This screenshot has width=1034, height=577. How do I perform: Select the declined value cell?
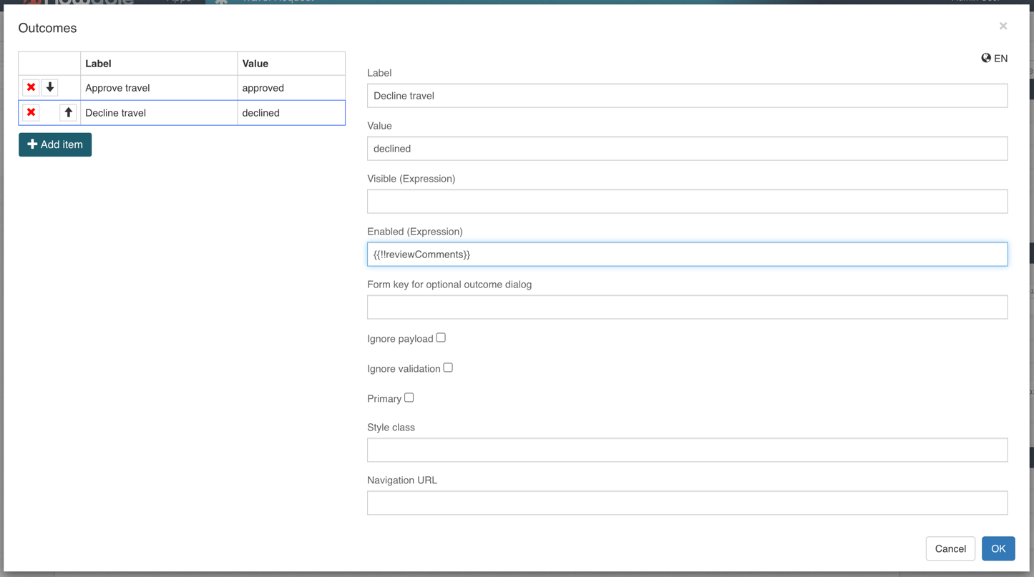click(x=291, y=113)
